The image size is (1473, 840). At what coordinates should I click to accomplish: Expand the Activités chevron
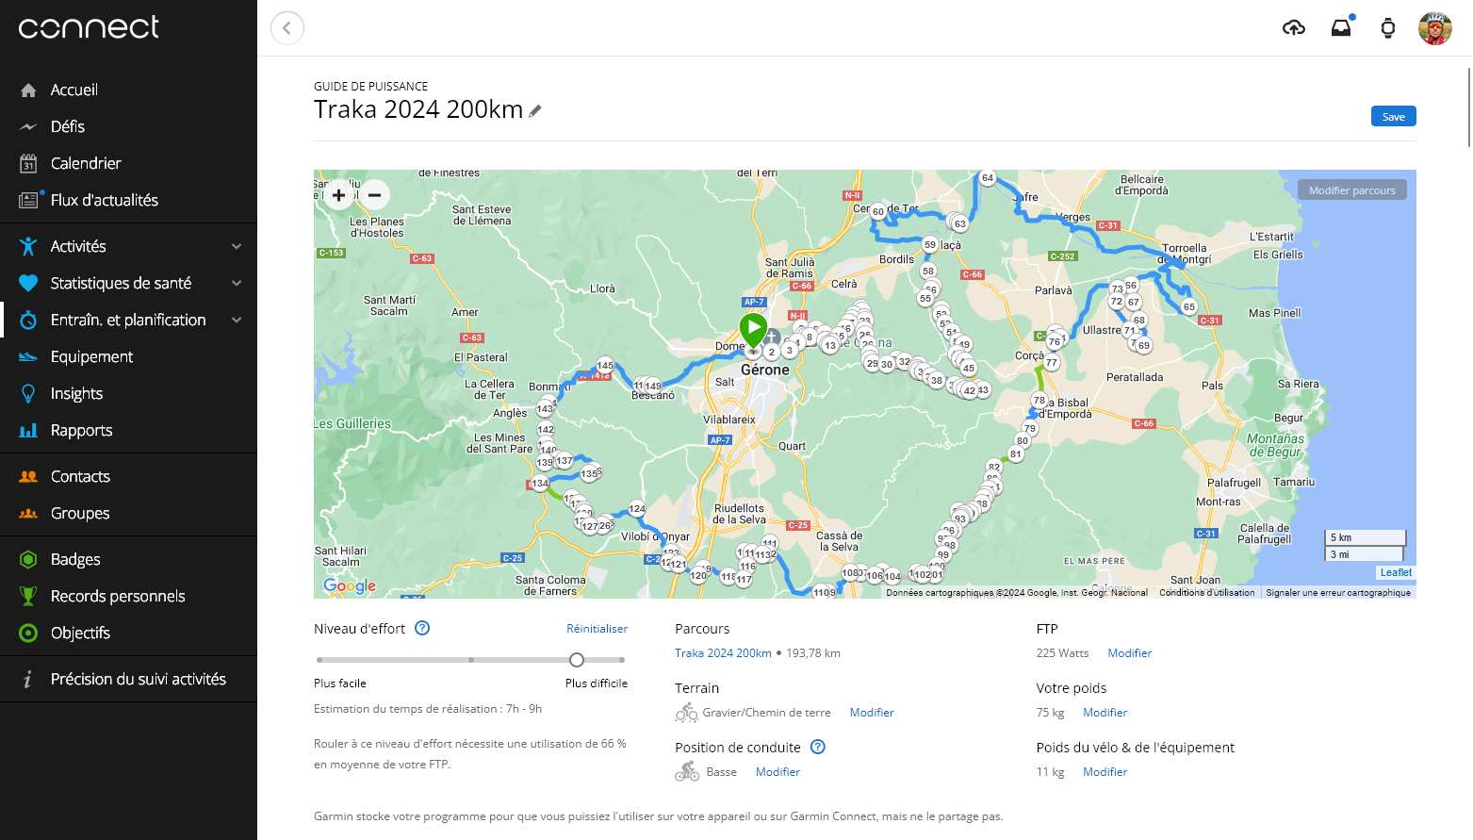click(x=237, y=246)
